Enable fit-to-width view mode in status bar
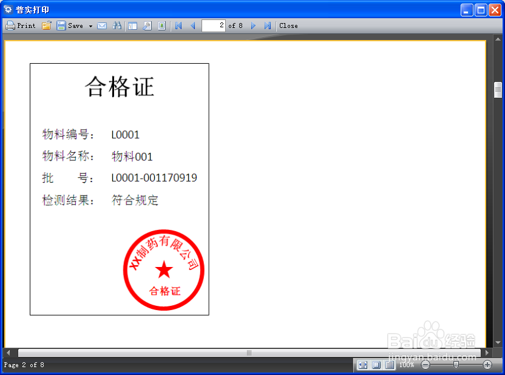Screen dimensions: 505x375 [x=363, y=365]
